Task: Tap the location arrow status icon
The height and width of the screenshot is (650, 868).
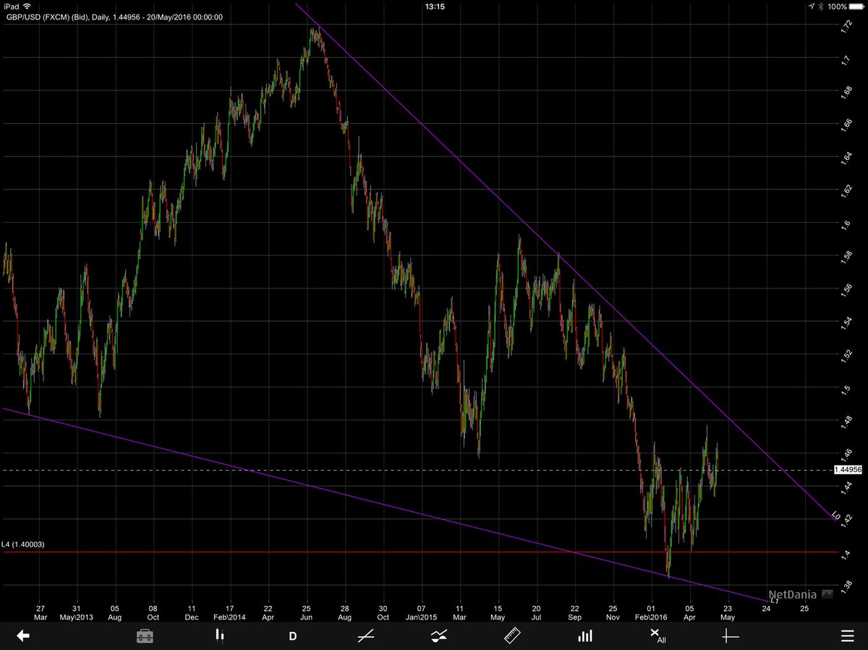Action: 812,6
